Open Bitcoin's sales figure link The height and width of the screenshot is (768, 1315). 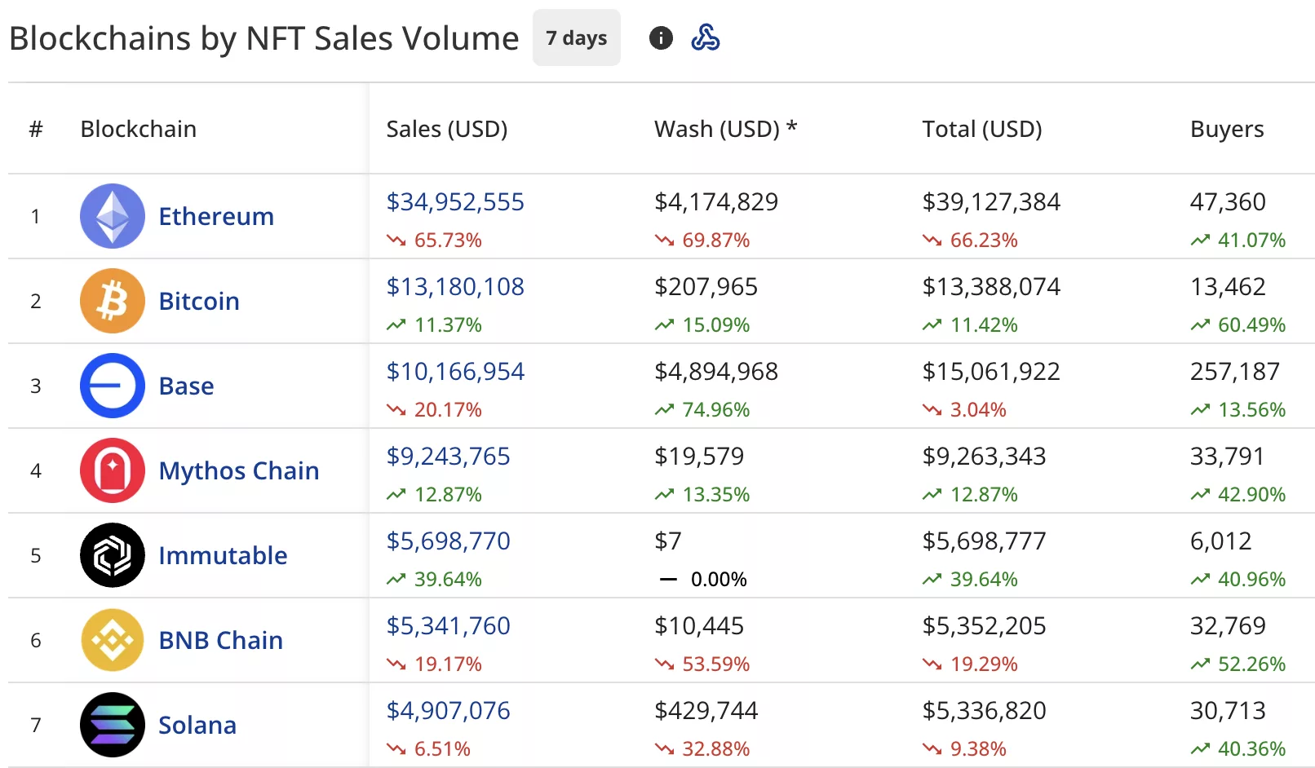pyautogui.click(x=455, y=286)
